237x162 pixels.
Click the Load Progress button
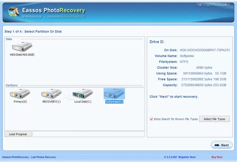[x=18, y=134]
